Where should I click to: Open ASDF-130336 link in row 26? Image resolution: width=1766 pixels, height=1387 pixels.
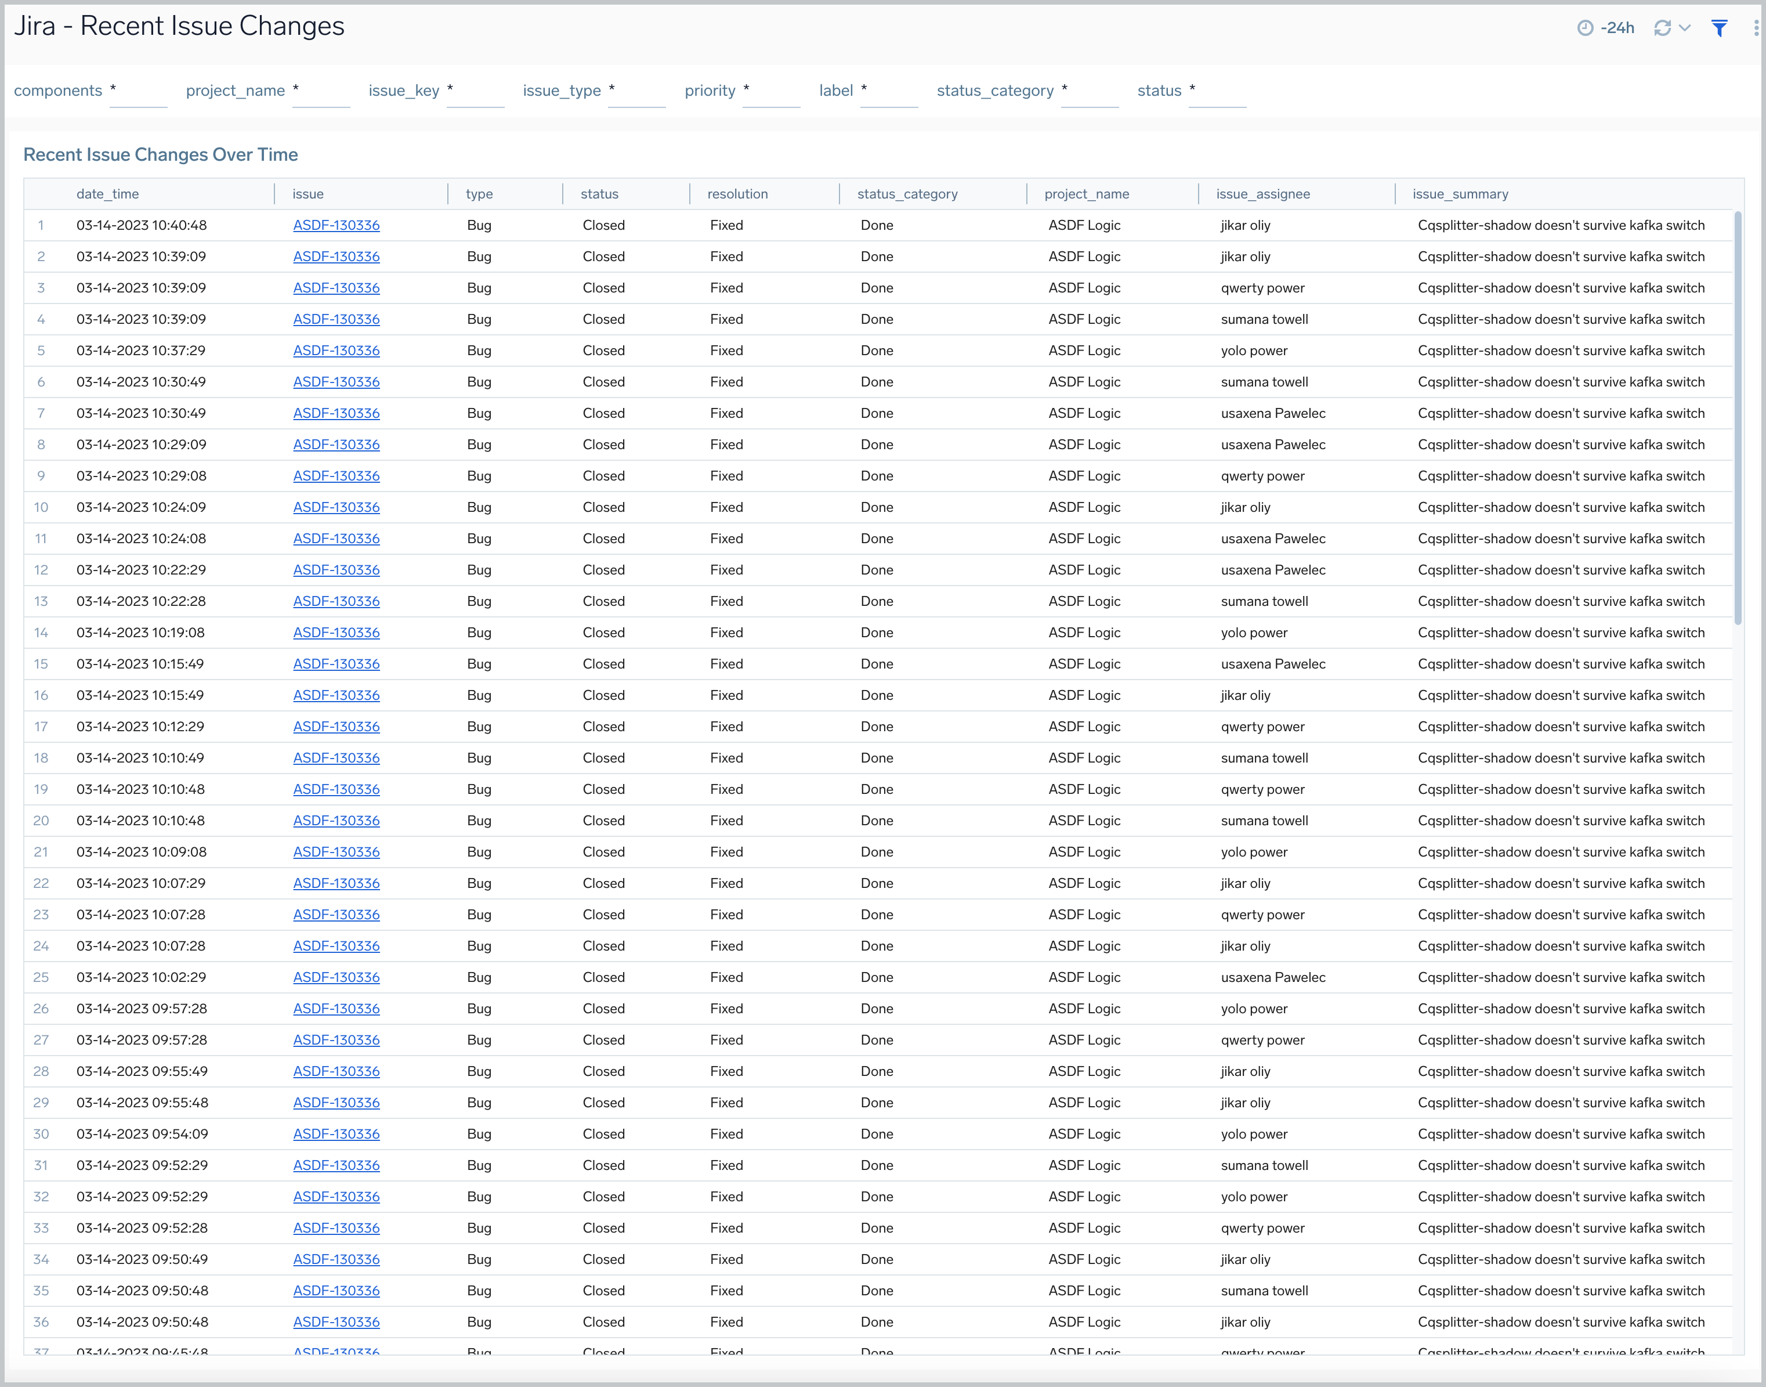pyautogui.click(x=336, y=1009)
